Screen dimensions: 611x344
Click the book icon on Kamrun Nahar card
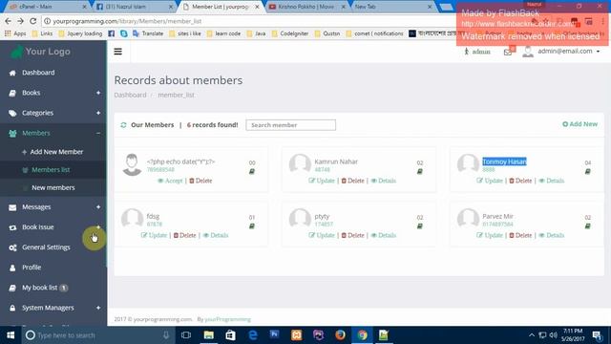click(420, 172)
